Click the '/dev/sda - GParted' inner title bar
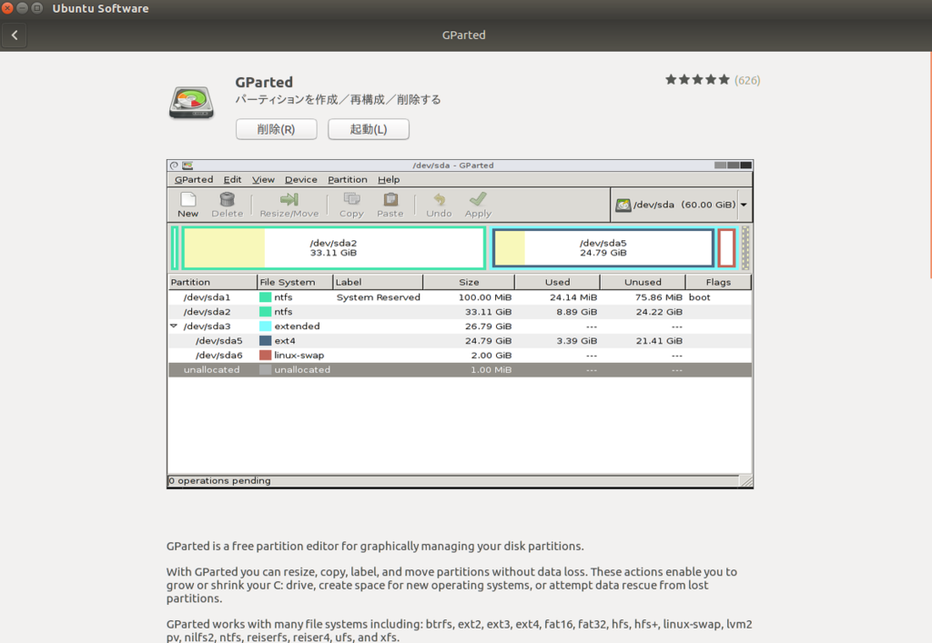932x643 pixels. (x=453, y=165)
